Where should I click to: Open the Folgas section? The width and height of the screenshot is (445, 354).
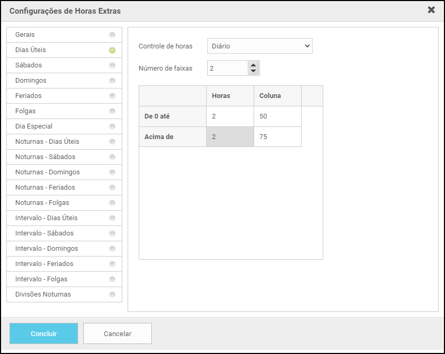(26, 111)
